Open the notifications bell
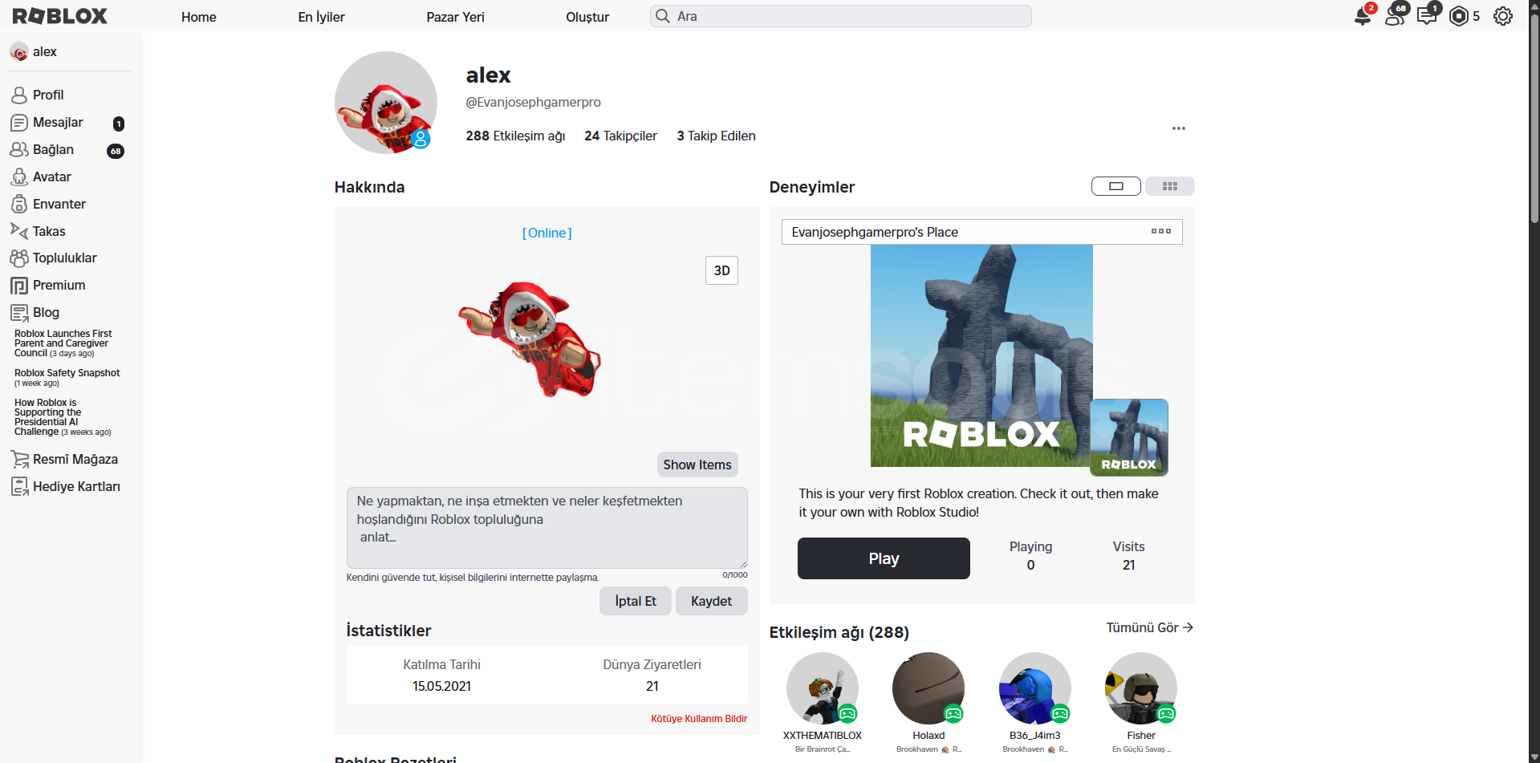 pyautogui.click(x=1363, y=16)
